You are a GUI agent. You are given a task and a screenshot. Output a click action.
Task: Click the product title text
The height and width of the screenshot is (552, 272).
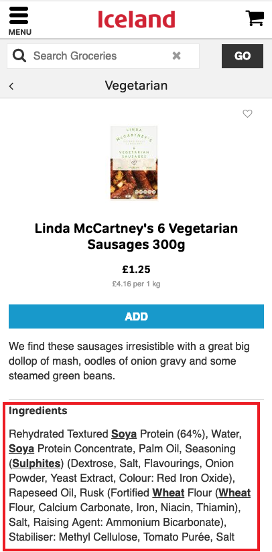point(137,236)
